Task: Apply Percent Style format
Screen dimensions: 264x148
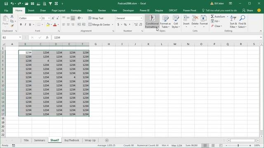Action: 125,25
